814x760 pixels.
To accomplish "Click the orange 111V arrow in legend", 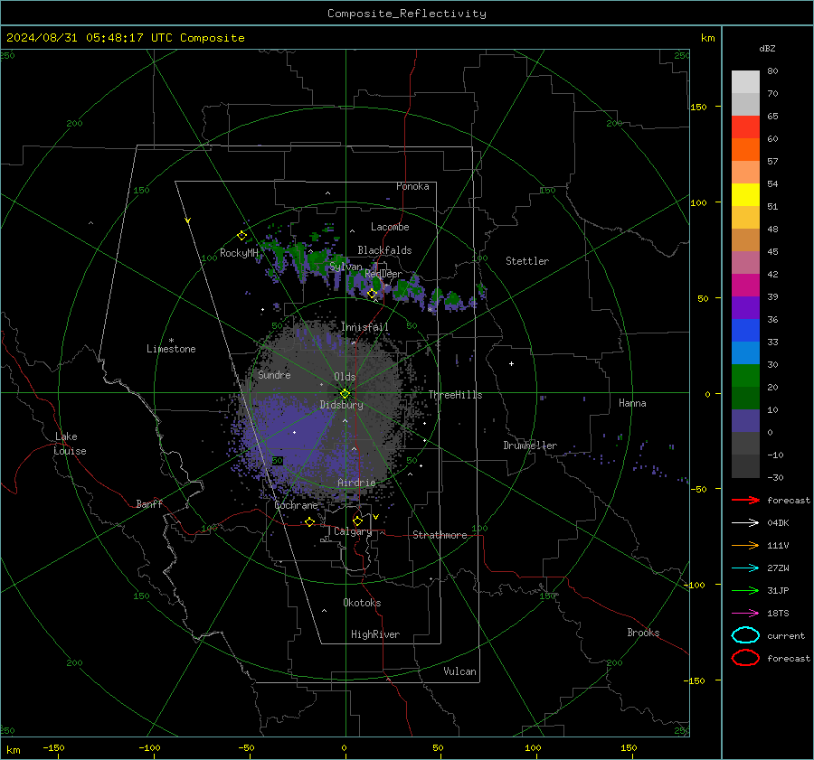I will point(745,545).
